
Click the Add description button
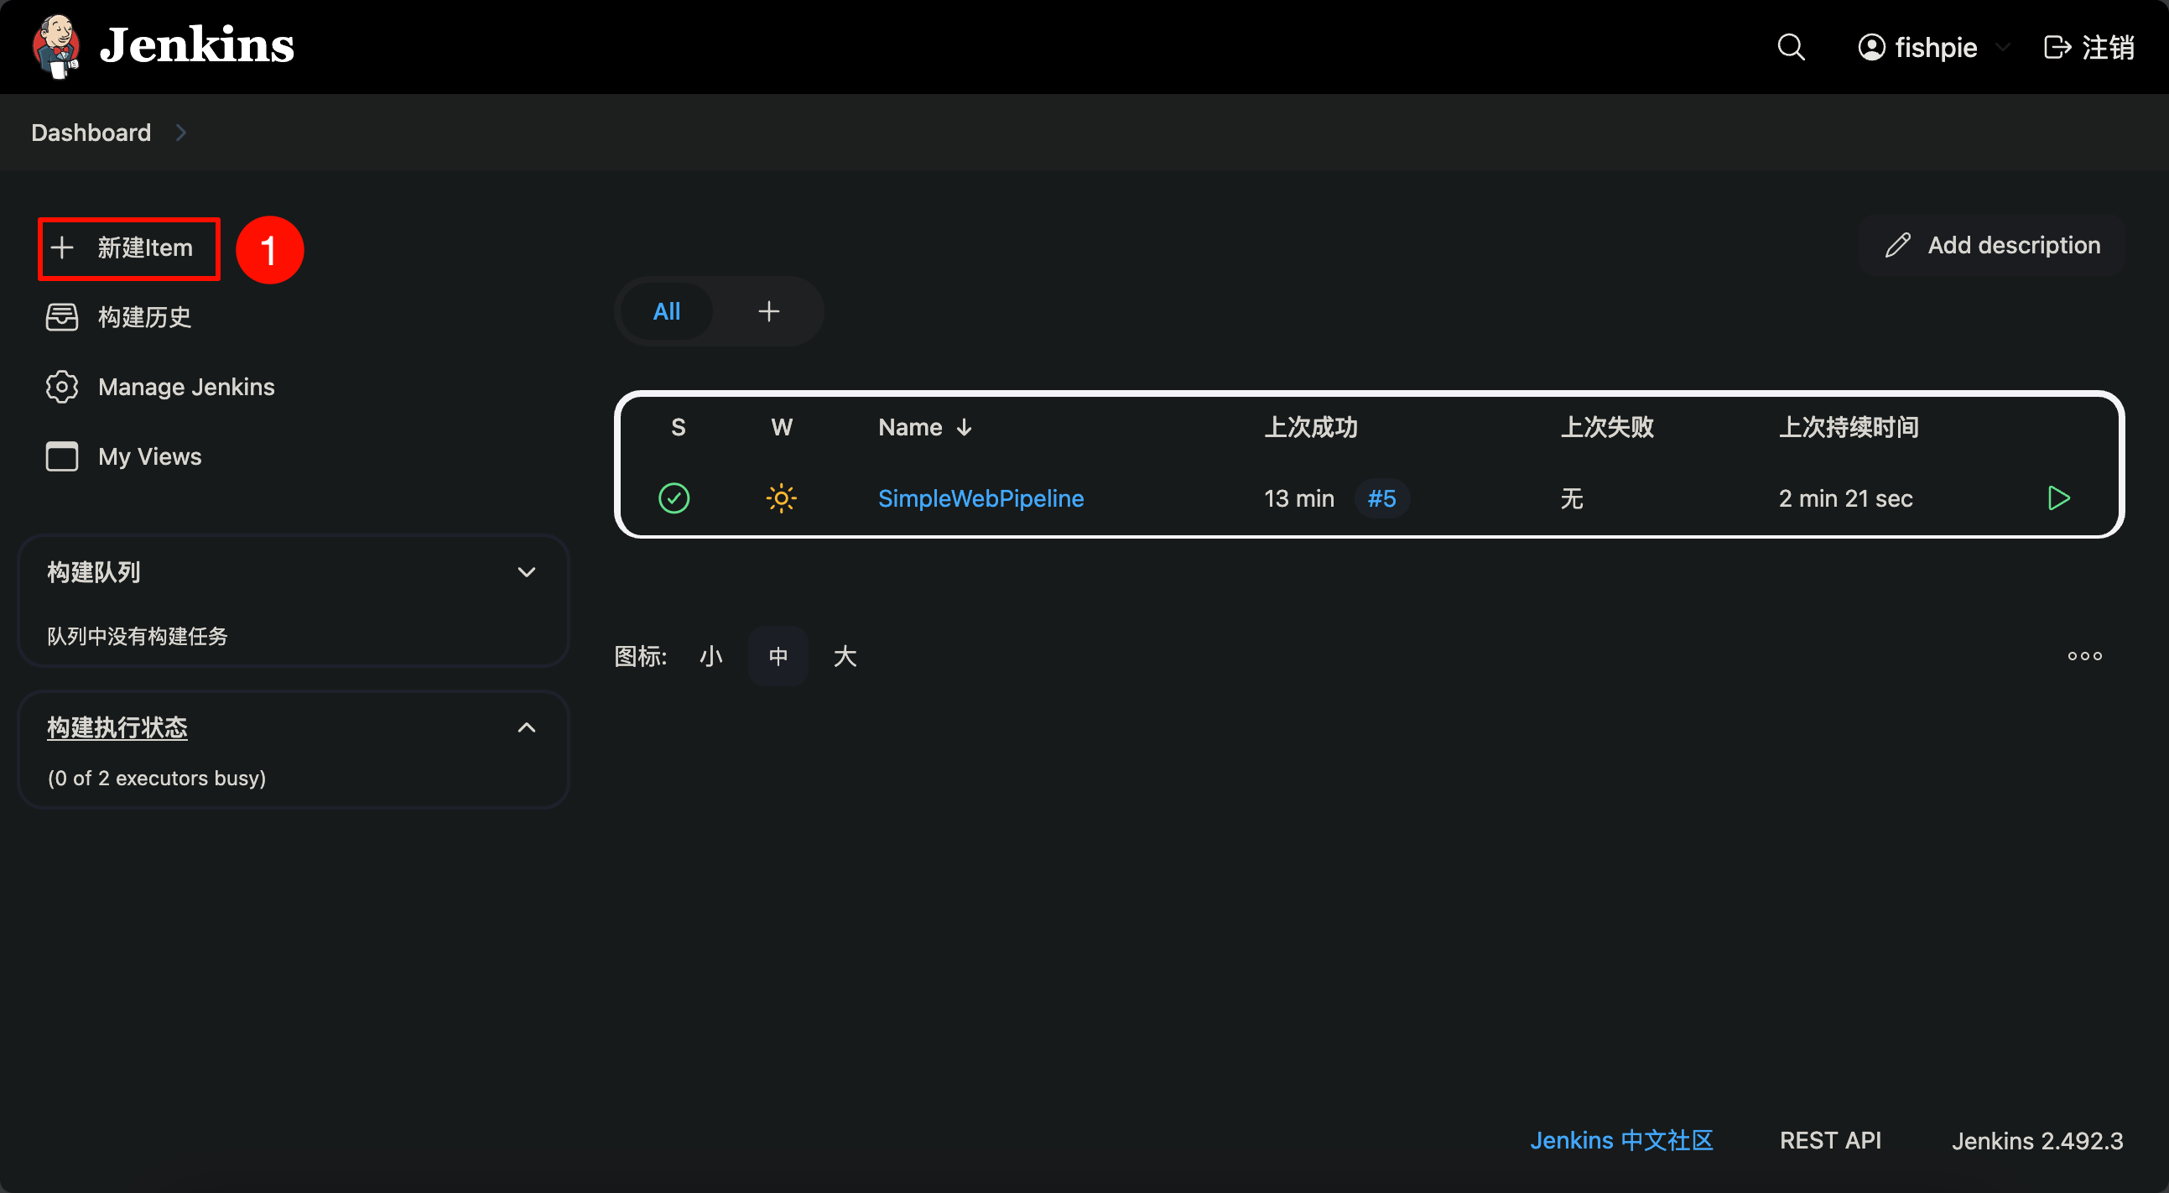click(x=1992, y=245)
